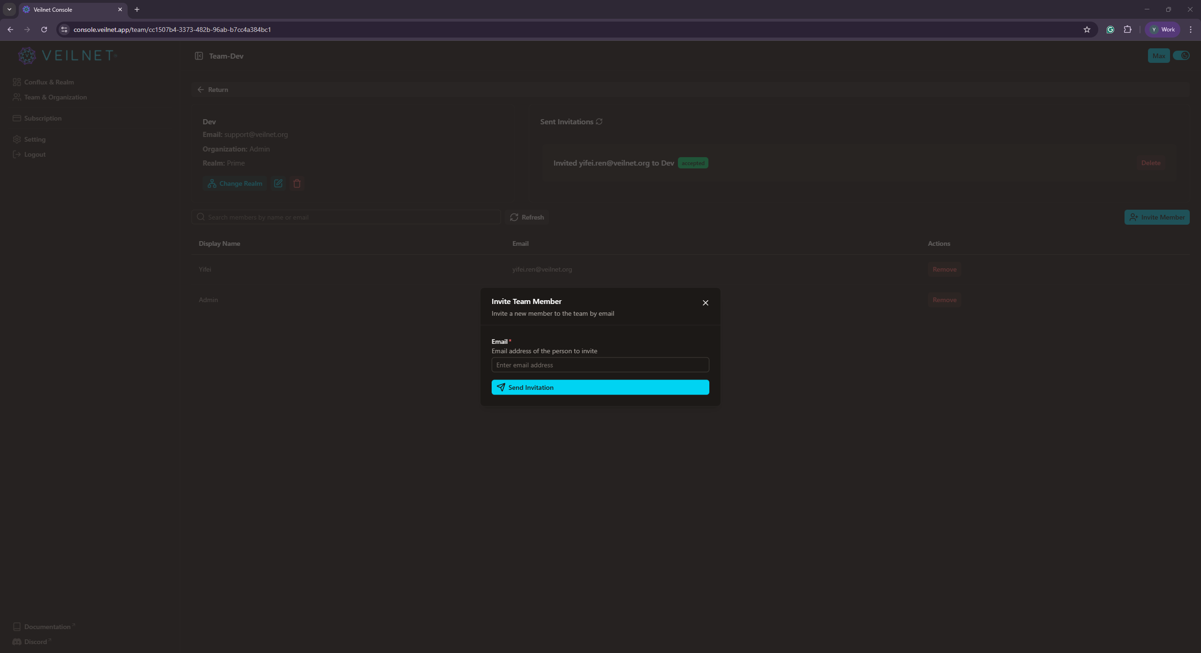Delete the Dev team via the trash icon
This screenshot has height=653, width=1201.
296,183
